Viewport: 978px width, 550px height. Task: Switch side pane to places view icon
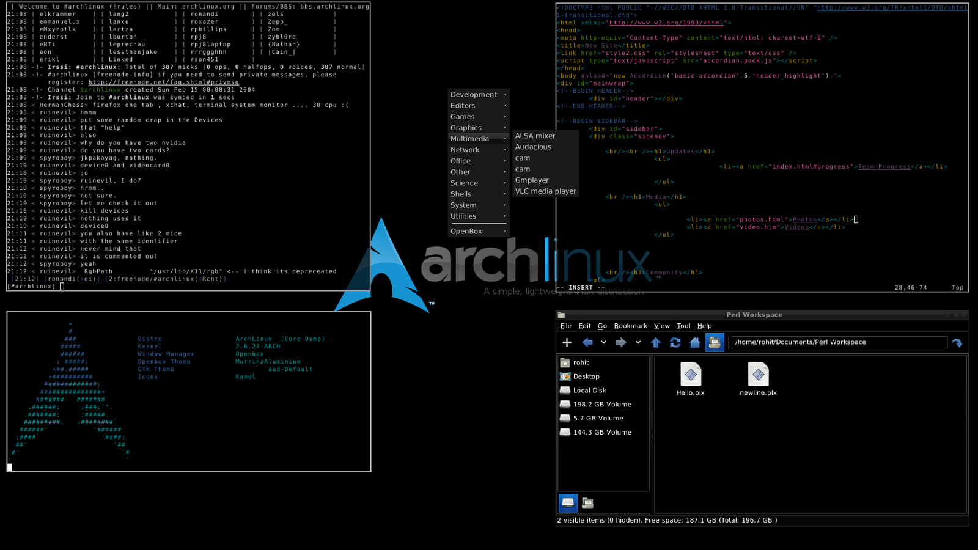click(568, 503)
